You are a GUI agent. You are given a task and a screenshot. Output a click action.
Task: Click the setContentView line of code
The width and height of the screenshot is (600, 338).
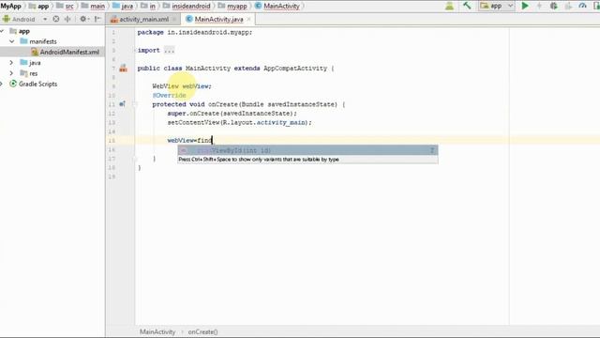click(x=240, y=123)
